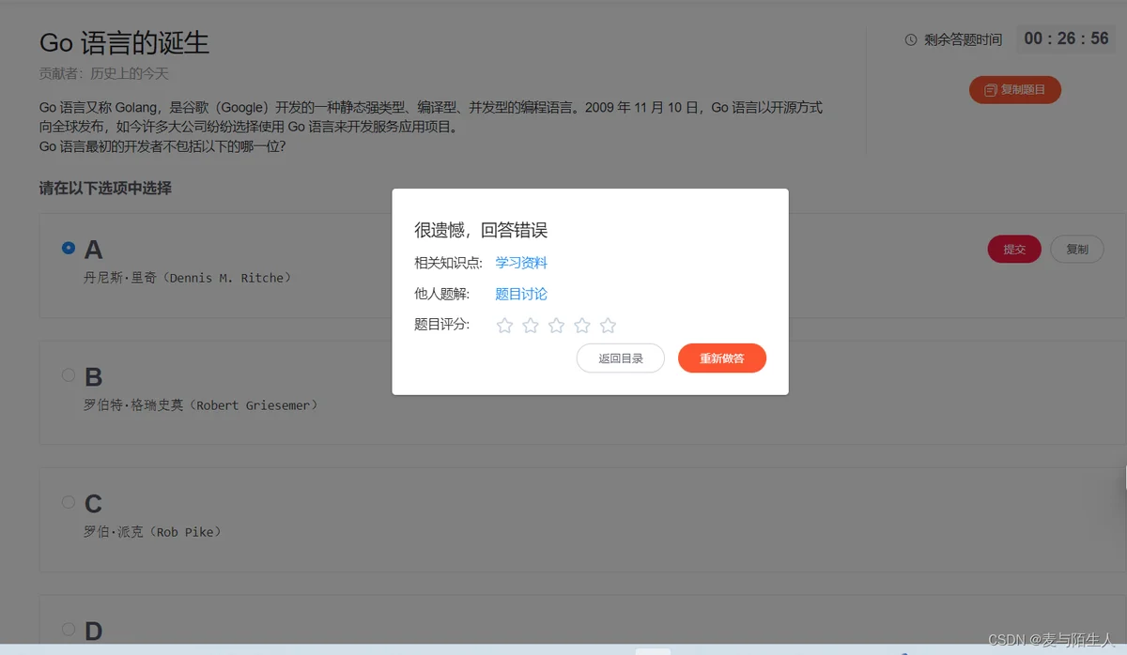Click the 很遗憾，回答错误 message

[x=481, y=230]
